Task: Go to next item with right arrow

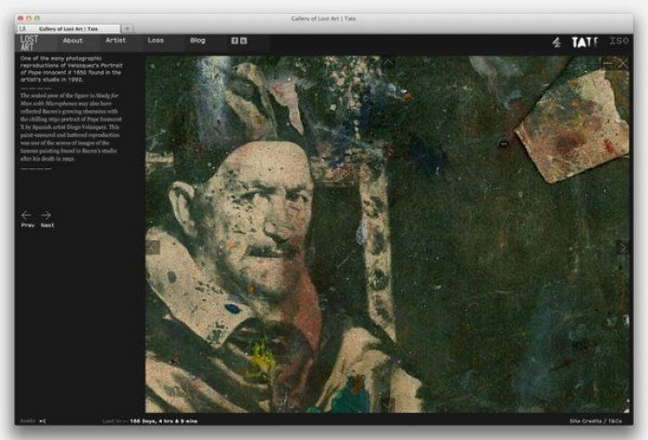Action: (x=46, y=215)
